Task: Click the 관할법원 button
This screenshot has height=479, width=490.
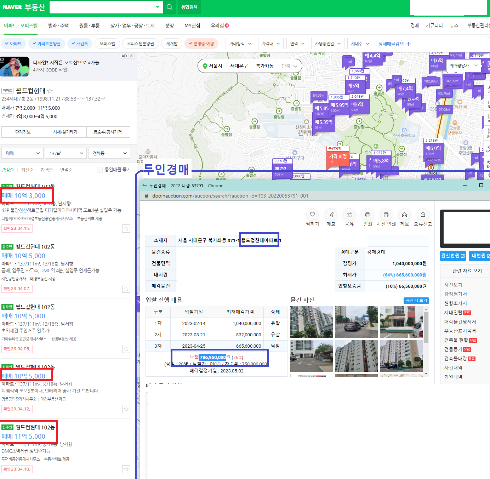Action: [453, 256]
